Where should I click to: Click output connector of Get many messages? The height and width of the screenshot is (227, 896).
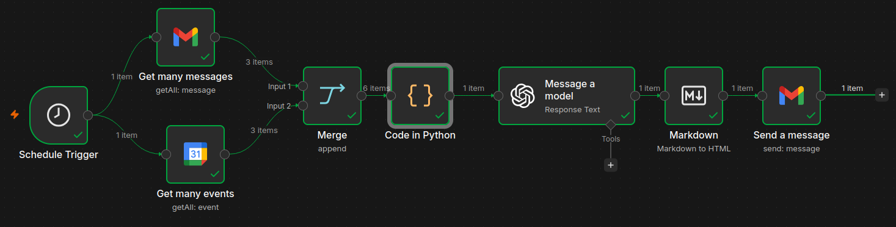click(x=215, y=37)
